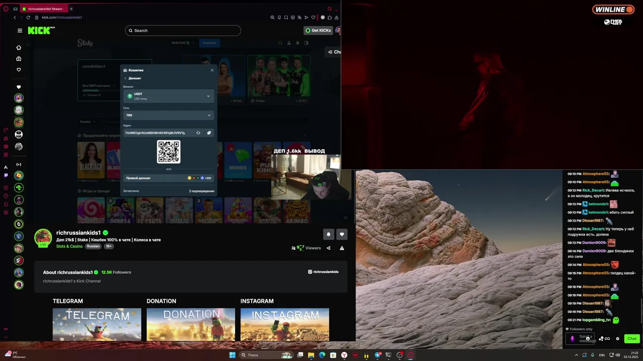Click the deposit QR code

tap(169, 151)
